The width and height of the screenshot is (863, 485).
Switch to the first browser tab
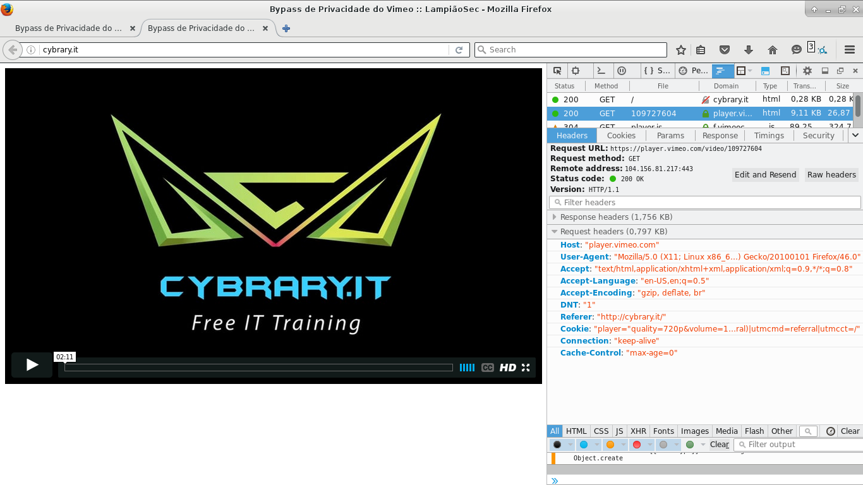pyautogui.click(x=69, y=28)
